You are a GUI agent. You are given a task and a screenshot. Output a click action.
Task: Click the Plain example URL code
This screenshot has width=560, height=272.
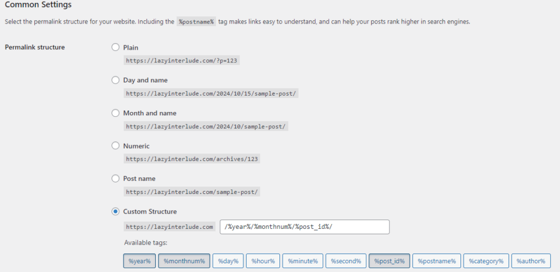click(x=182, y=61)
